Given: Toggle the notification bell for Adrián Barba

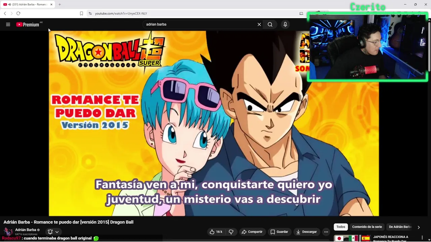Looking at the screenshot, I should (x=50, y=232).
